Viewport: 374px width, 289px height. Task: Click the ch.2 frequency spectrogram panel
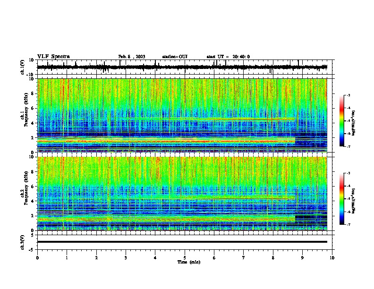(182, 194)
